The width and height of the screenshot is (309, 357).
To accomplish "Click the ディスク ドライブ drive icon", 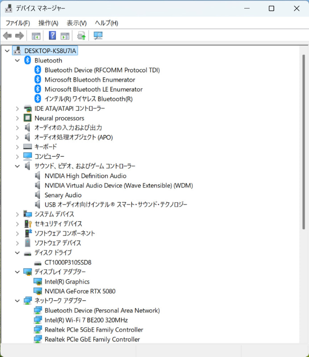I will pos(28,253).
